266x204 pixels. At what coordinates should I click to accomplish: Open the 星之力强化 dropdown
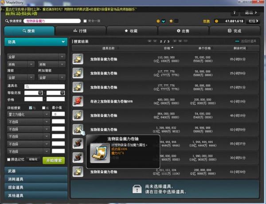pos(28,115)
